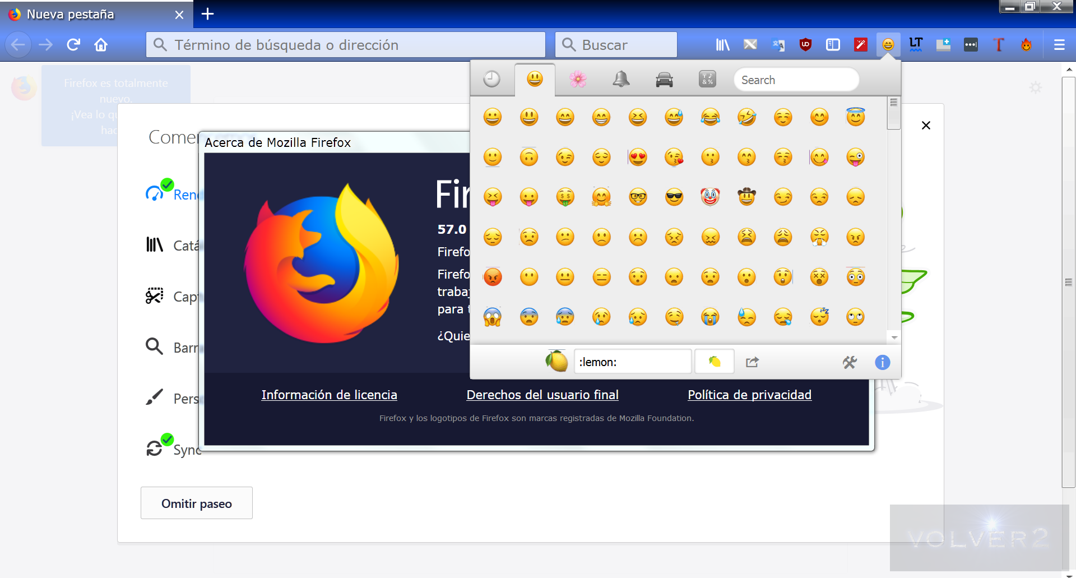Image resolution: width=1076 pixels, height=578 pixels.
Task: Select the paintbrush Personalizar tour icon
Action: tap(154, 397)
